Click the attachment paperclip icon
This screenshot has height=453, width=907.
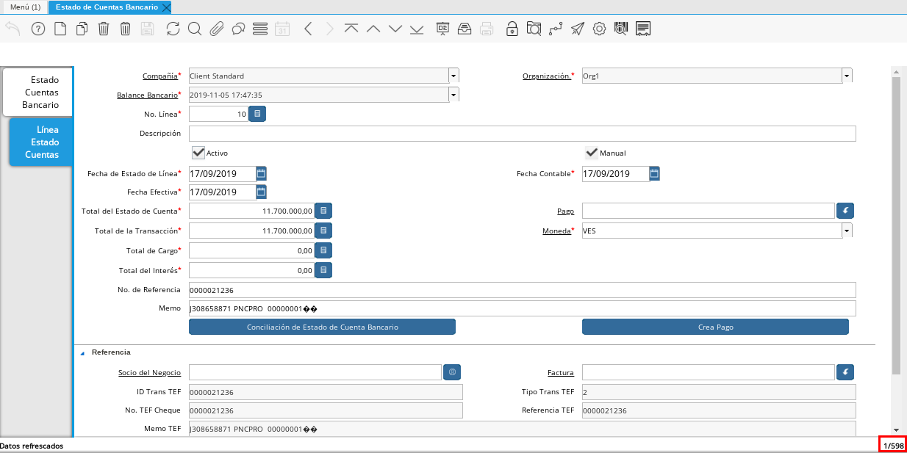[216, 29]
